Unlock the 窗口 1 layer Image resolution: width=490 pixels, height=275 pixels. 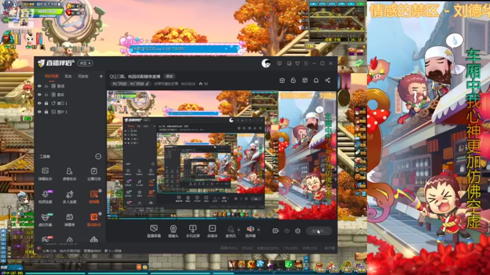pos(47,103)
